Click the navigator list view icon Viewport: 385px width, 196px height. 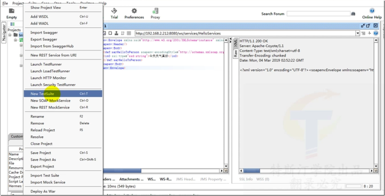(x=12, y=24)
